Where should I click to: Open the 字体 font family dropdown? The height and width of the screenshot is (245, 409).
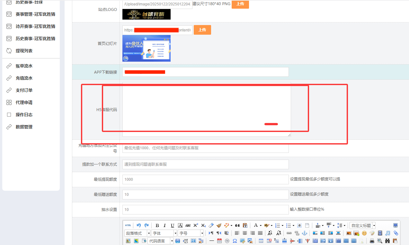(164, 233)
